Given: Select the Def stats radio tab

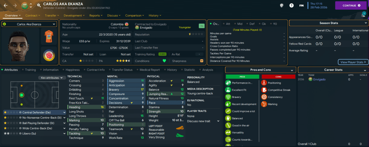Looking at the screenshot, I should click(251, 24).
